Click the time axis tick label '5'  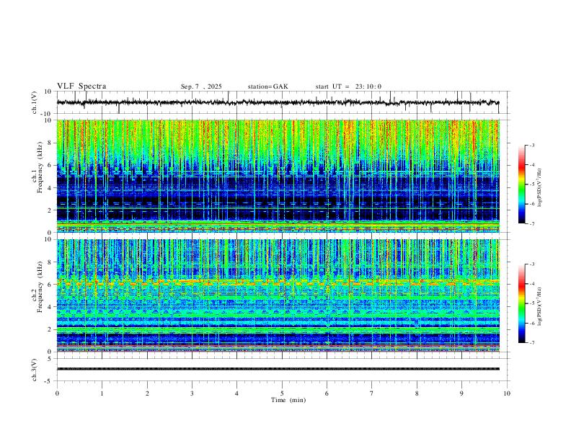coord(282,393)
